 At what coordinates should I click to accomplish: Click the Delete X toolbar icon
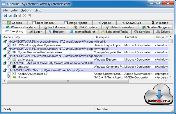click(x=25, y=16)
